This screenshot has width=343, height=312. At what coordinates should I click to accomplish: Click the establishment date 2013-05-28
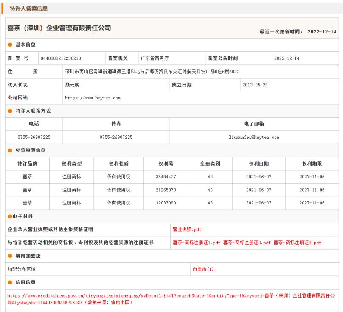point(255,85)
